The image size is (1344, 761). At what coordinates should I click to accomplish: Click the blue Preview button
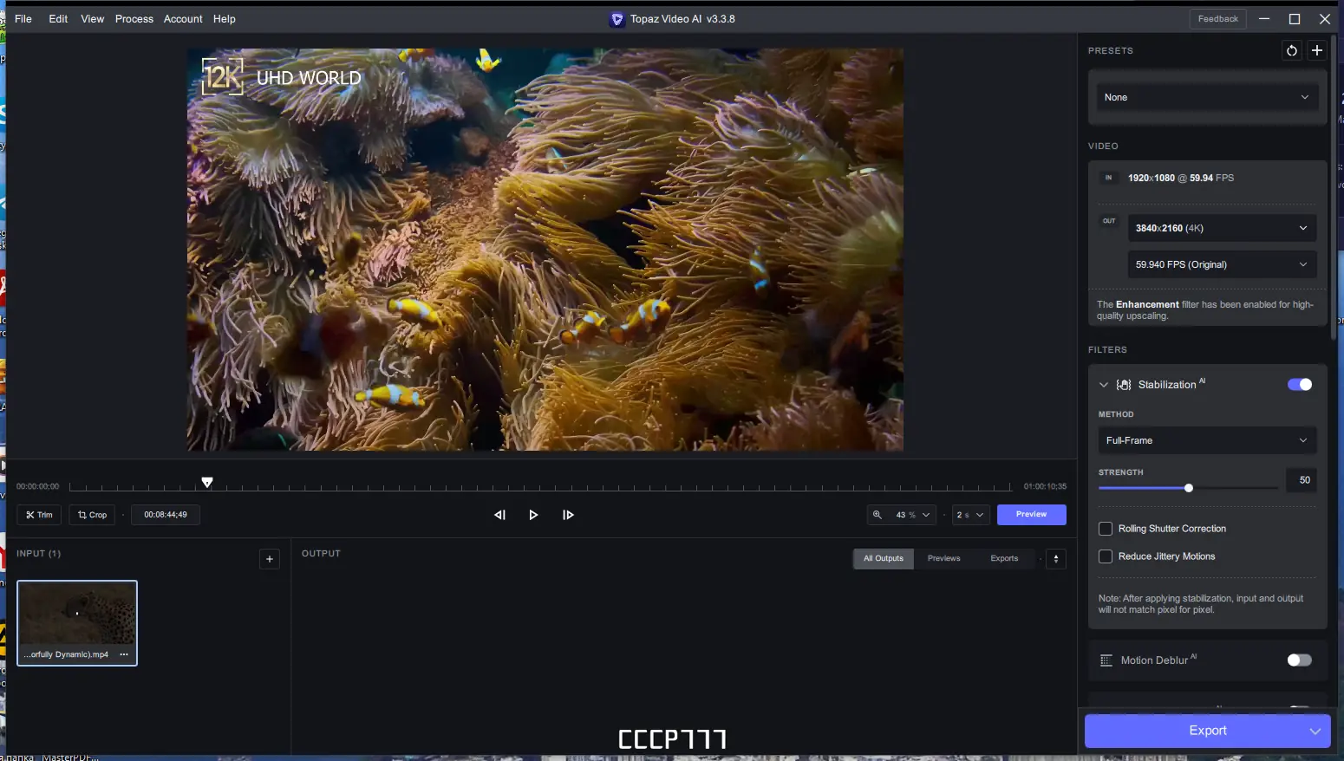(1031, 515)
